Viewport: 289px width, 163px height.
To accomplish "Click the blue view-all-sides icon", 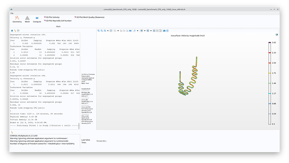I will coord(130,31).
